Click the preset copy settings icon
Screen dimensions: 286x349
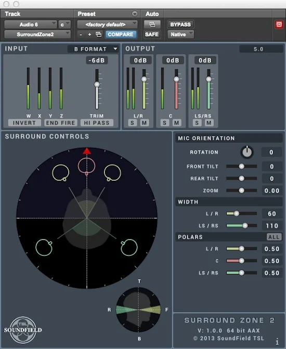point(98,34)
